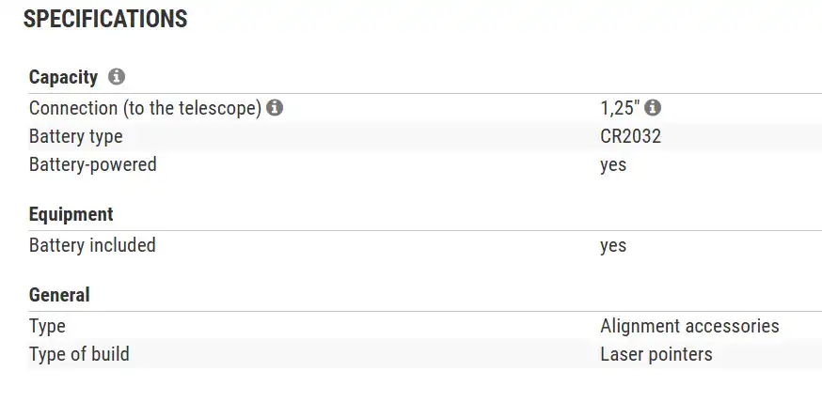Click the Connection (to the telescope) label
The height and width of the screenshot is (402, 822).
point(145,108)
